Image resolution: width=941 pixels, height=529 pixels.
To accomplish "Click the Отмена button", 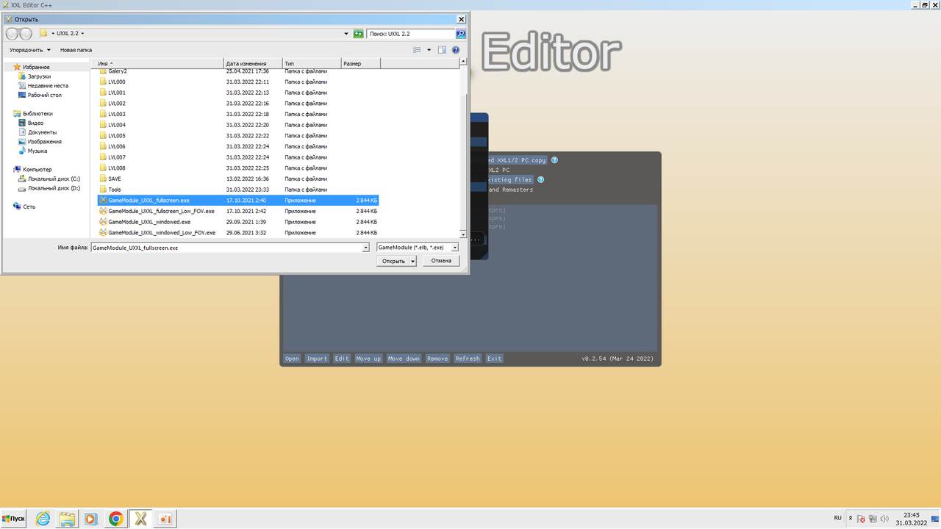I will click(441, 261).
